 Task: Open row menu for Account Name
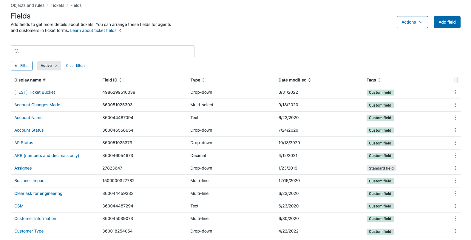pos(455,118)
